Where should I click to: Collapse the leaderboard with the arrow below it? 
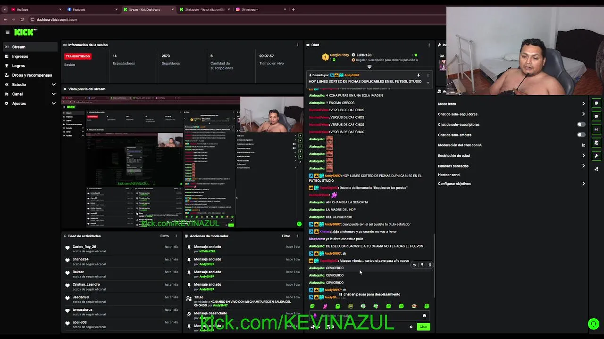click(369, 67)
